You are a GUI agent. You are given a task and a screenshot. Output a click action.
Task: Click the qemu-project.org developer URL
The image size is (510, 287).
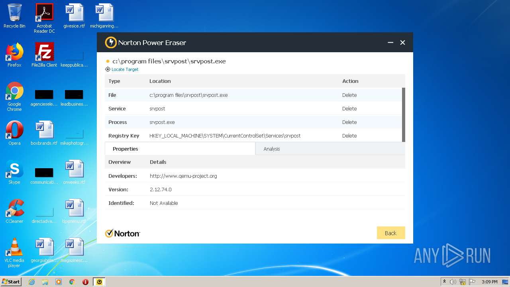(x=183, y=176)
